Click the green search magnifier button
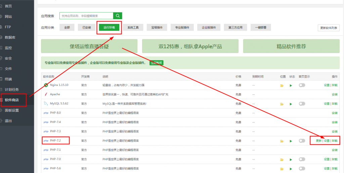This screenshot has height=173, width=344. click(118, 16)
